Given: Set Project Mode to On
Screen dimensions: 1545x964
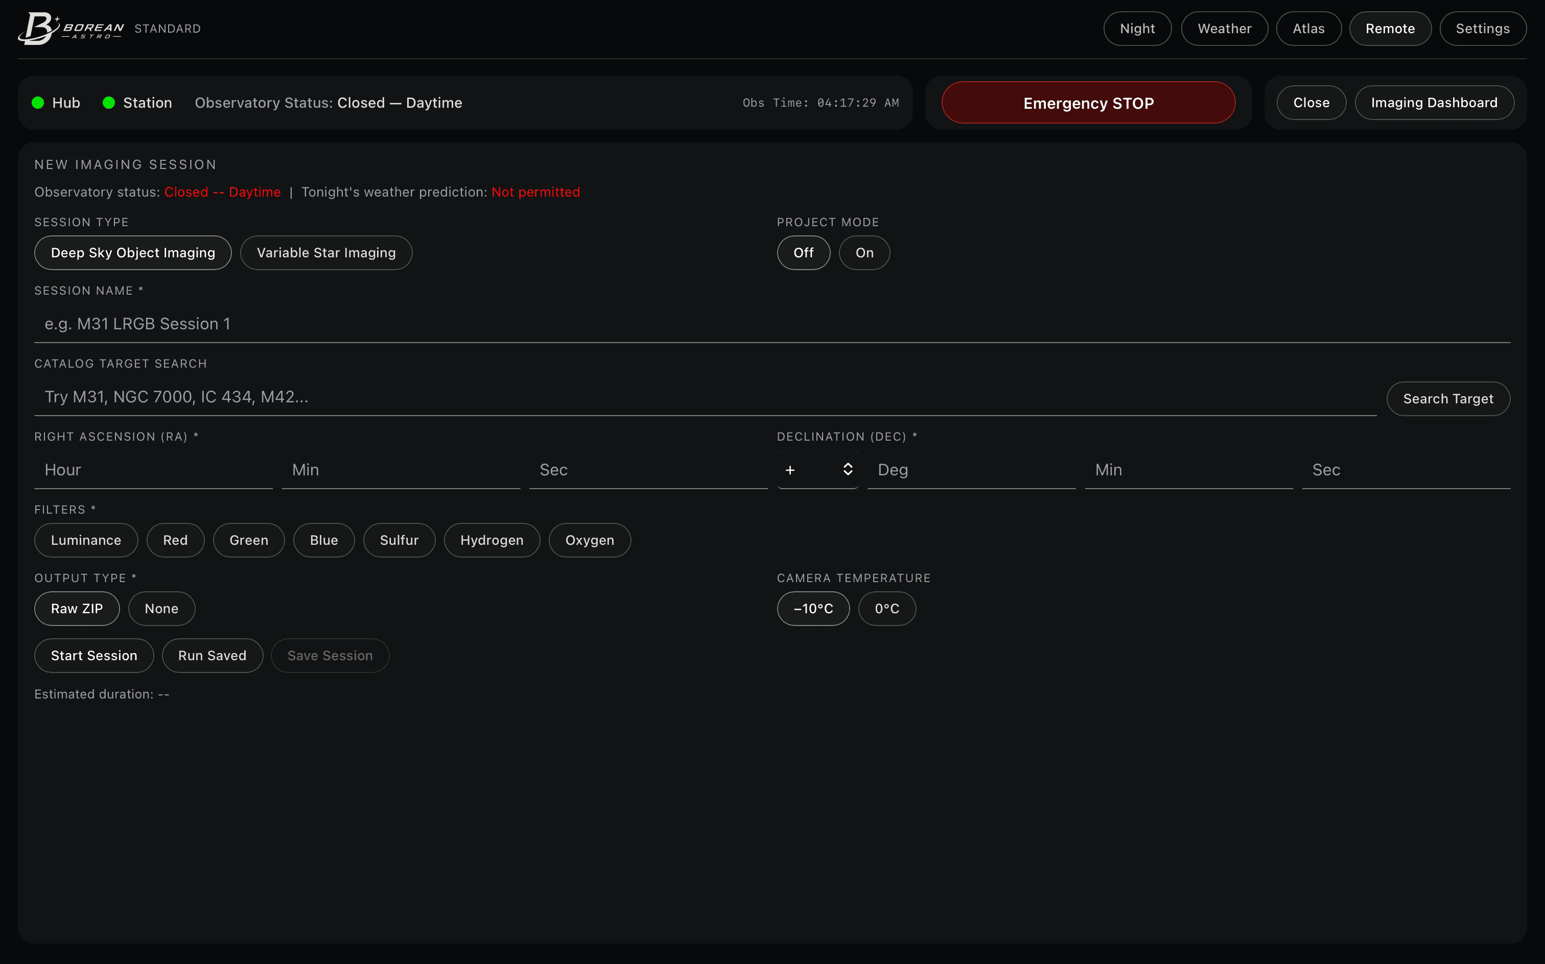Looking at the screenshot, I should [864, 253].
